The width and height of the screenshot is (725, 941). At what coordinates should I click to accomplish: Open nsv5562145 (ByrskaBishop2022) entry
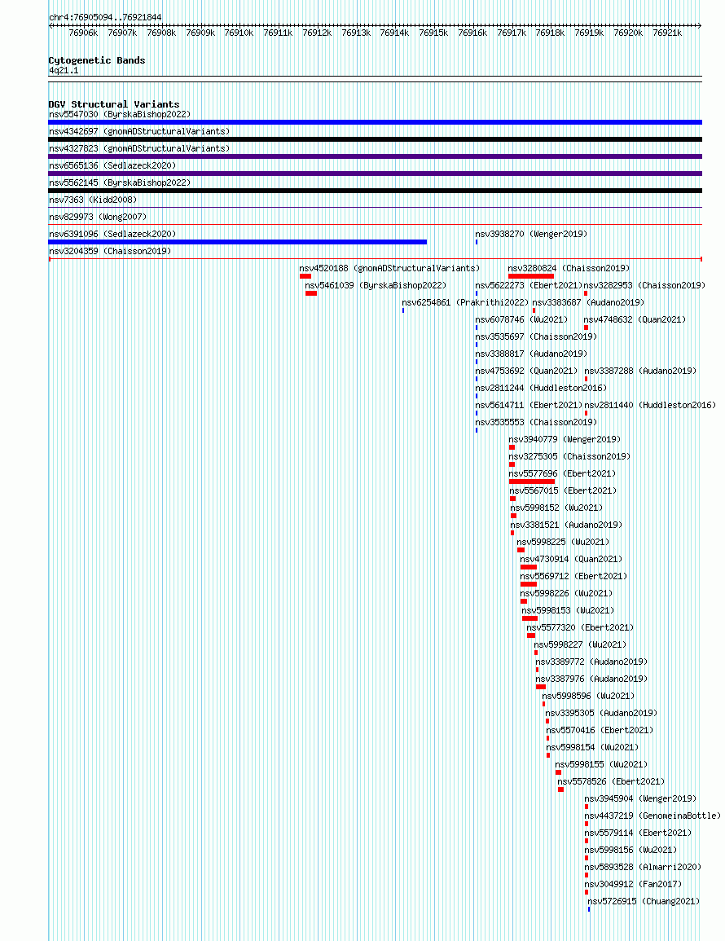click(120, 182)
